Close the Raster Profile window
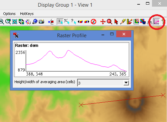 pyautogui.click(x=124, y=34)
